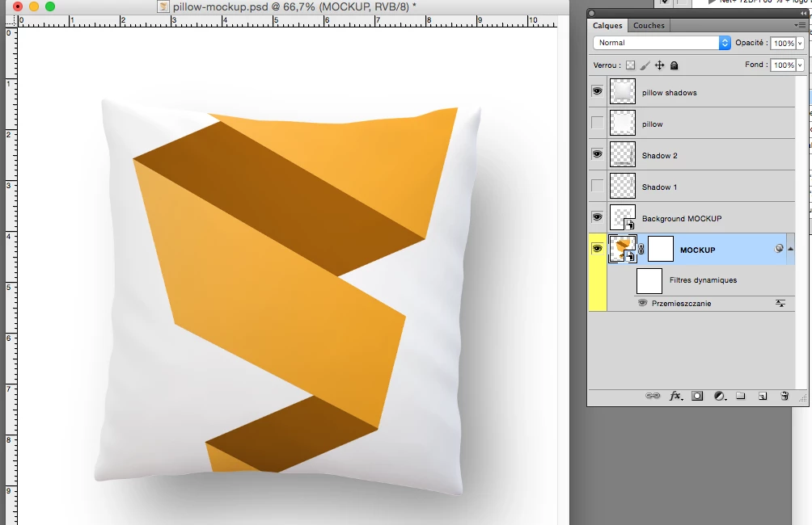Click the 'Filtres dynamiques' label

(703, 280)
